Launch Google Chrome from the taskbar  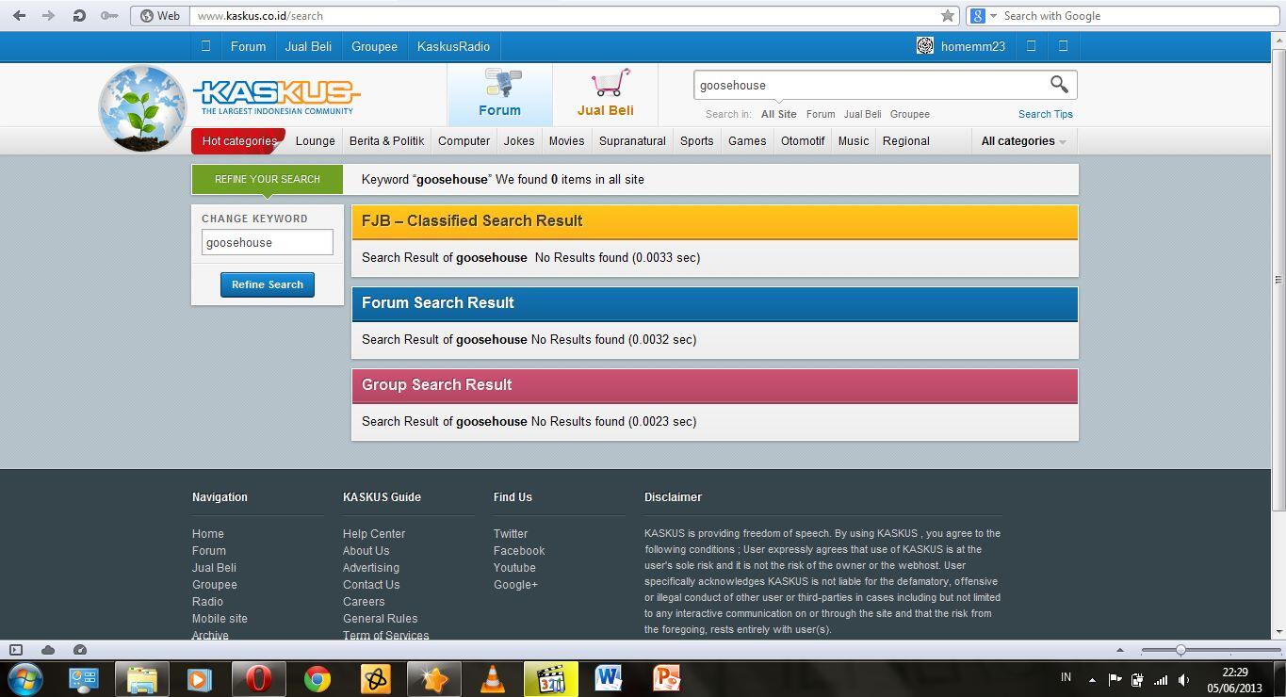(x=317, y=678)
